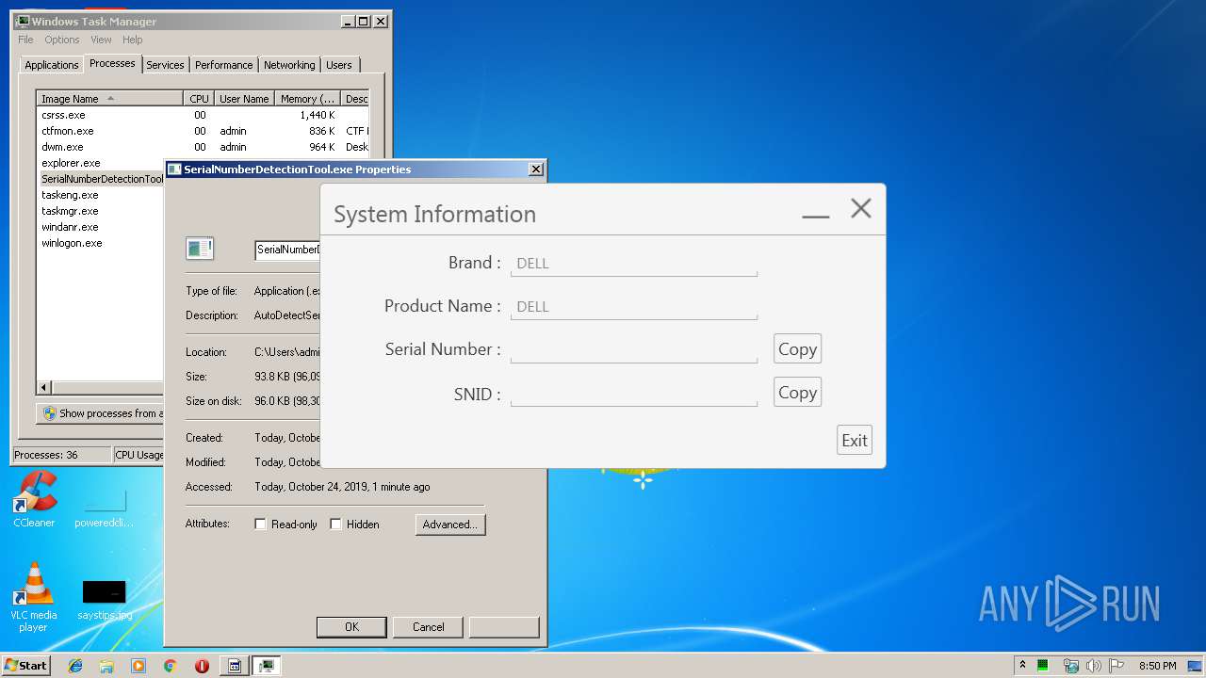Sort processes by CPU column
The width and height of the screenshot is (1206, 678).
pyautogui.click(x=199, y=99)
